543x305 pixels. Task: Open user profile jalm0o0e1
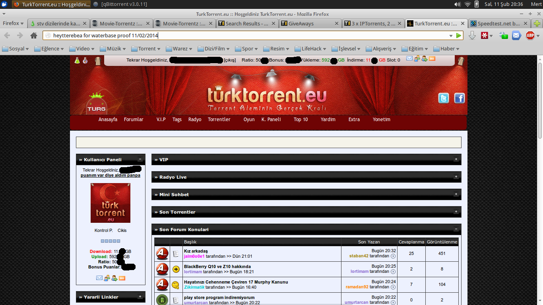[194, 257]
